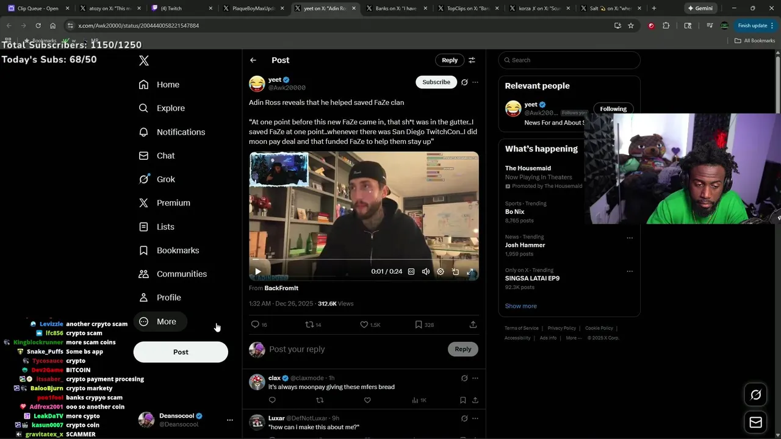Click Following button for yeet
Viewport: 781px width, 439px height.
coord(613,109)
